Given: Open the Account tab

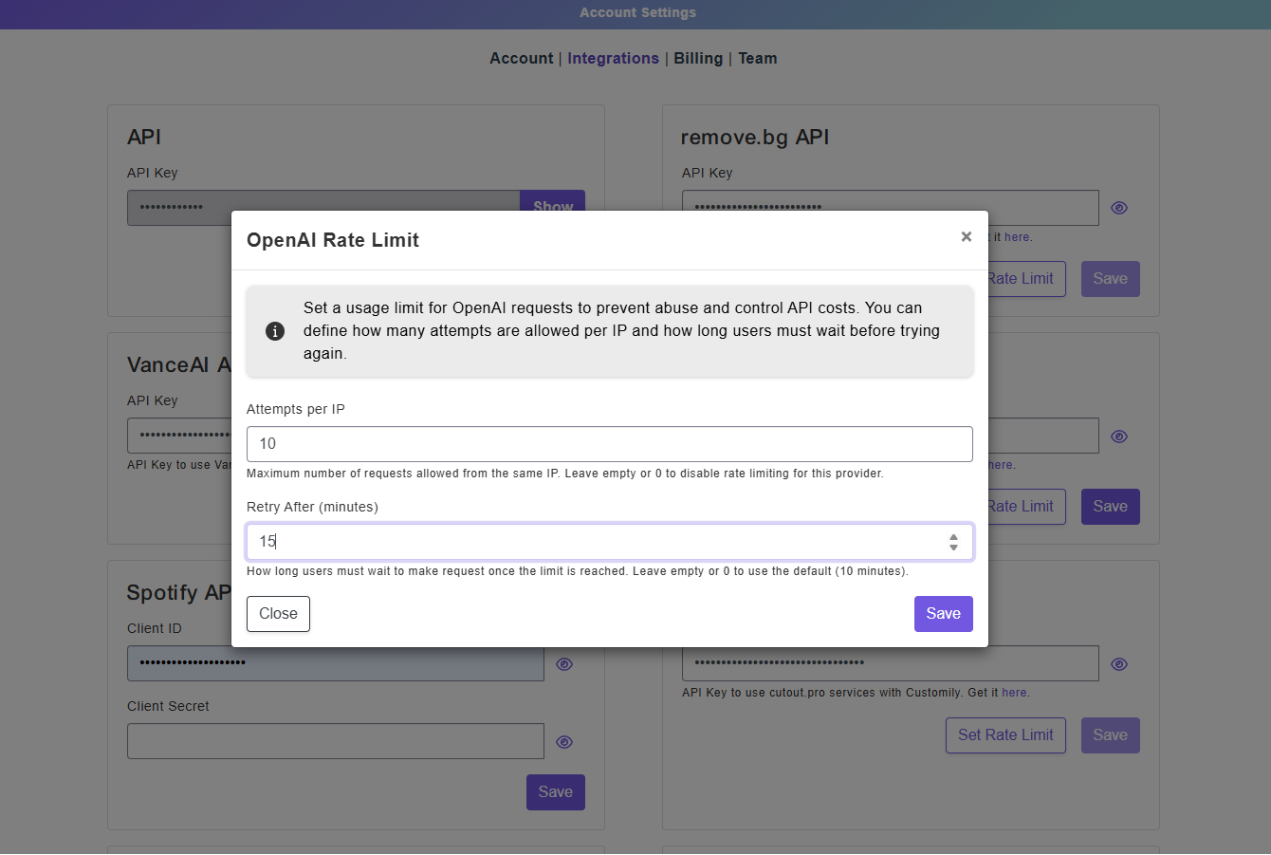Looking at the screenshot, I should pos(521,58).
